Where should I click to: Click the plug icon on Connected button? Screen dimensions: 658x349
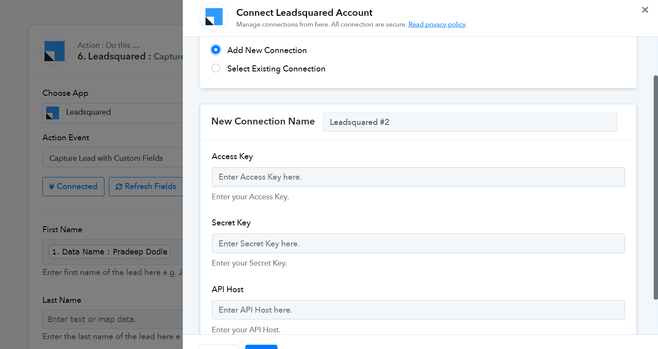click(x=52, y=186)
